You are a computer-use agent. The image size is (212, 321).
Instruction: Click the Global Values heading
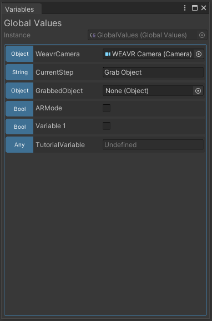[x=33, y=23]
